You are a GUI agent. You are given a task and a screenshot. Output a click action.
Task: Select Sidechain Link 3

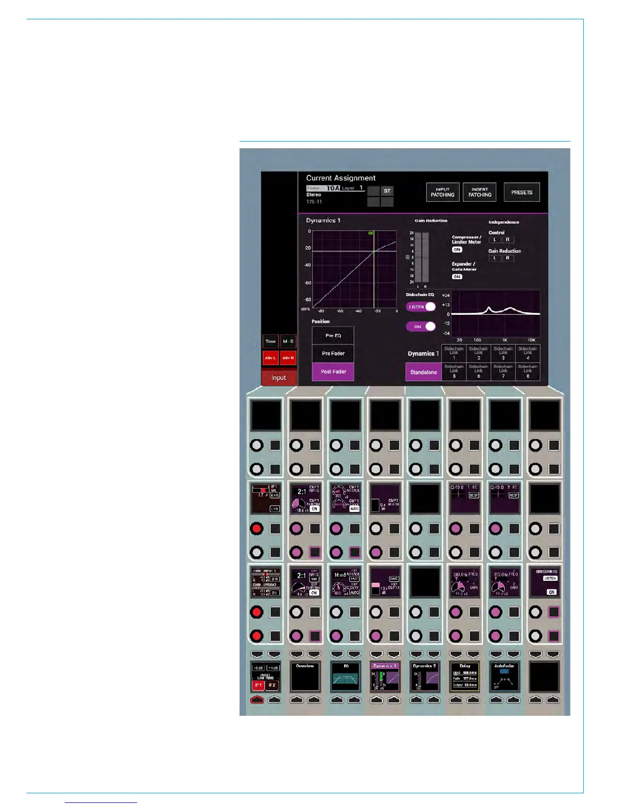(x=503, y=354)
